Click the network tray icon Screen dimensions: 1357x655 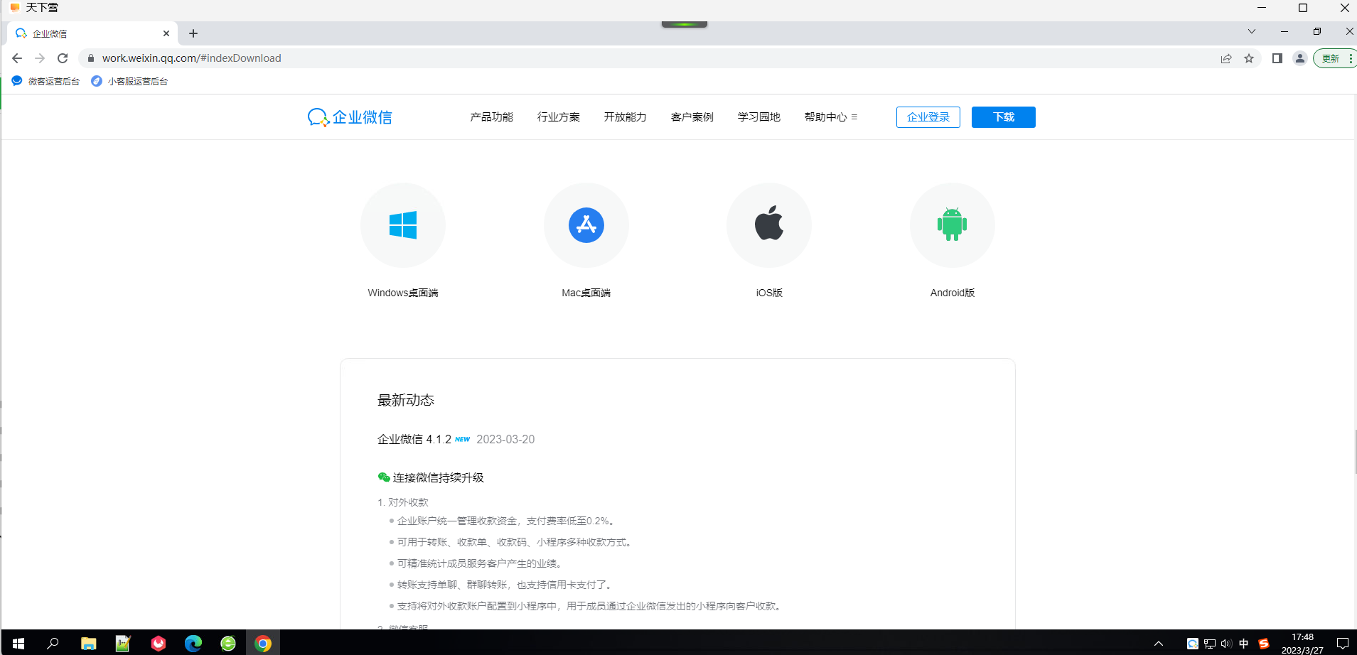pyautogui.click(x=1210, y=644)
